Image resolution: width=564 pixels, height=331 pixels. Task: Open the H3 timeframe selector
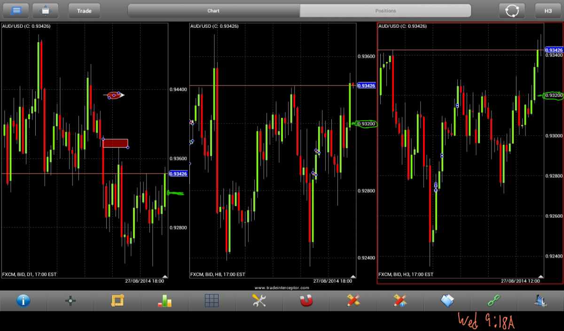coord(548,10)
